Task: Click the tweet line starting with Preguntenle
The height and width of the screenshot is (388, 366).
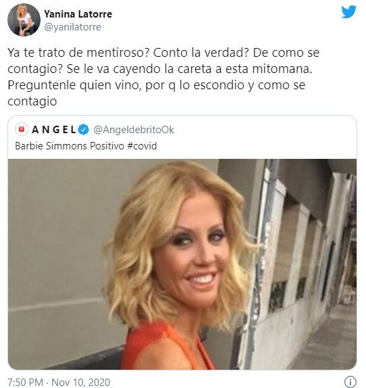Action: click(x=157, y=85)
